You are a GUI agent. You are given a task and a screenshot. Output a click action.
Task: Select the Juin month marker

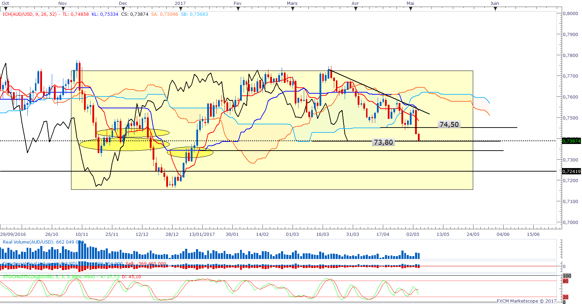[x=495, y=3]
